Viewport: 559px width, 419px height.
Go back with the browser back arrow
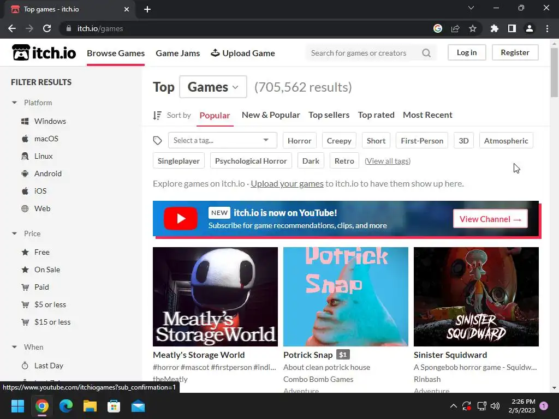pyautogui.click(x=12, y=28)
